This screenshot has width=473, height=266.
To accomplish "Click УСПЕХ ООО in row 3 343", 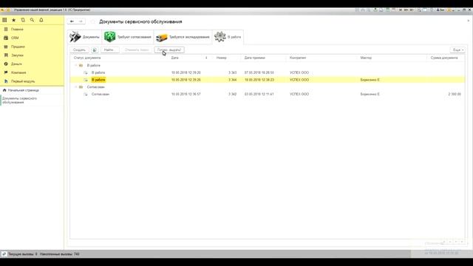I will [299, 72].
